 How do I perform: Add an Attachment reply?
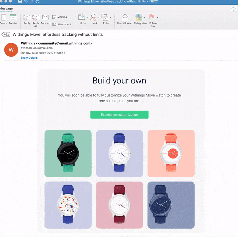pyautogui.click(x=62, y=24)
